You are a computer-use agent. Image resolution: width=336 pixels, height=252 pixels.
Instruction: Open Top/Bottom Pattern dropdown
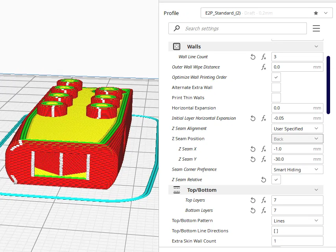[297, 220]
